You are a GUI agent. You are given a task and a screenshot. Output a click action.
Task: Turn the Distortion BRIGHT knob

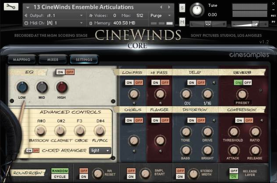[207, 150]
